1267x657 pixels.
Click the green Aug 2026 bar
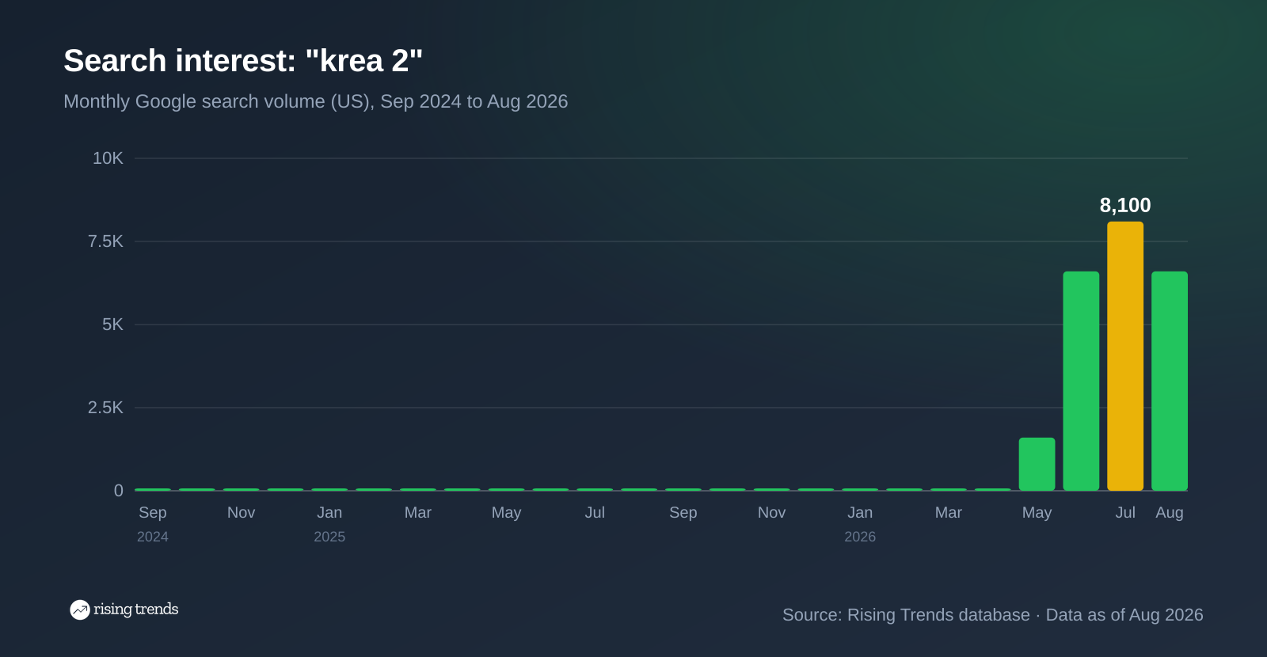pos(1170,381)
